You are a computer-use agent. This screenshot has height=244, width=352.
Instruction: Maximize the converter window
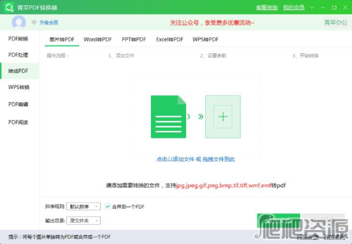pyautogui.click(x=334, y=8)
